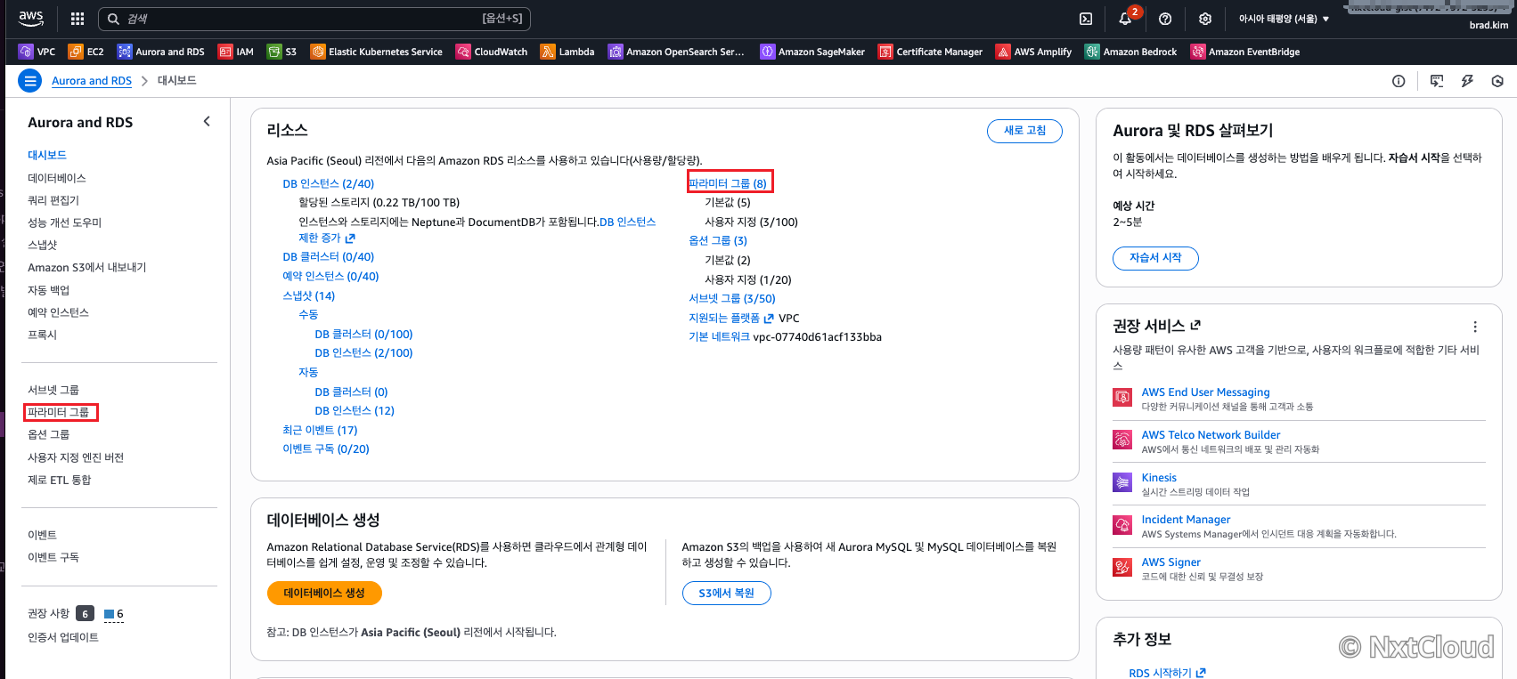Click the 데이터베이스 생성 button

pyautogui.click(x=324, y=593)
